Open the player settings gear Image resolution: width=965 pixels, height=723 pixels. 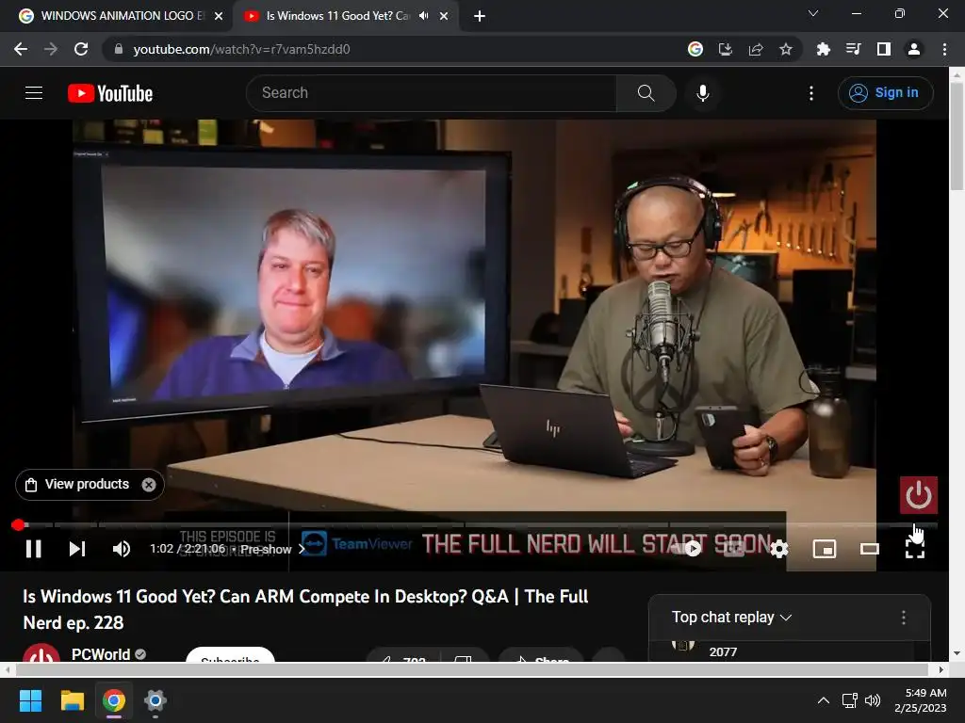tap(779, 549)
